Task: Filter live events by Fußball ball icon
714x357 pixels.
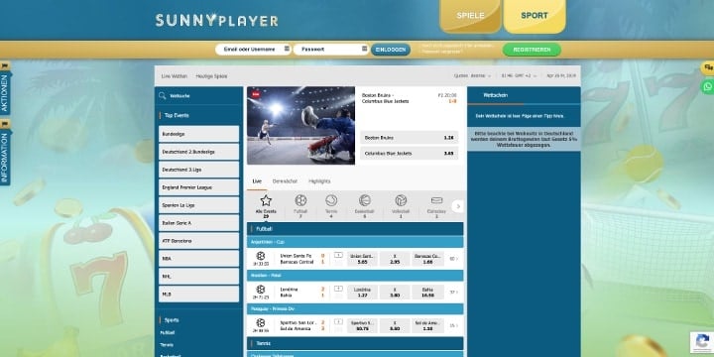Action: pyautogui.click(x=300, y=200)
